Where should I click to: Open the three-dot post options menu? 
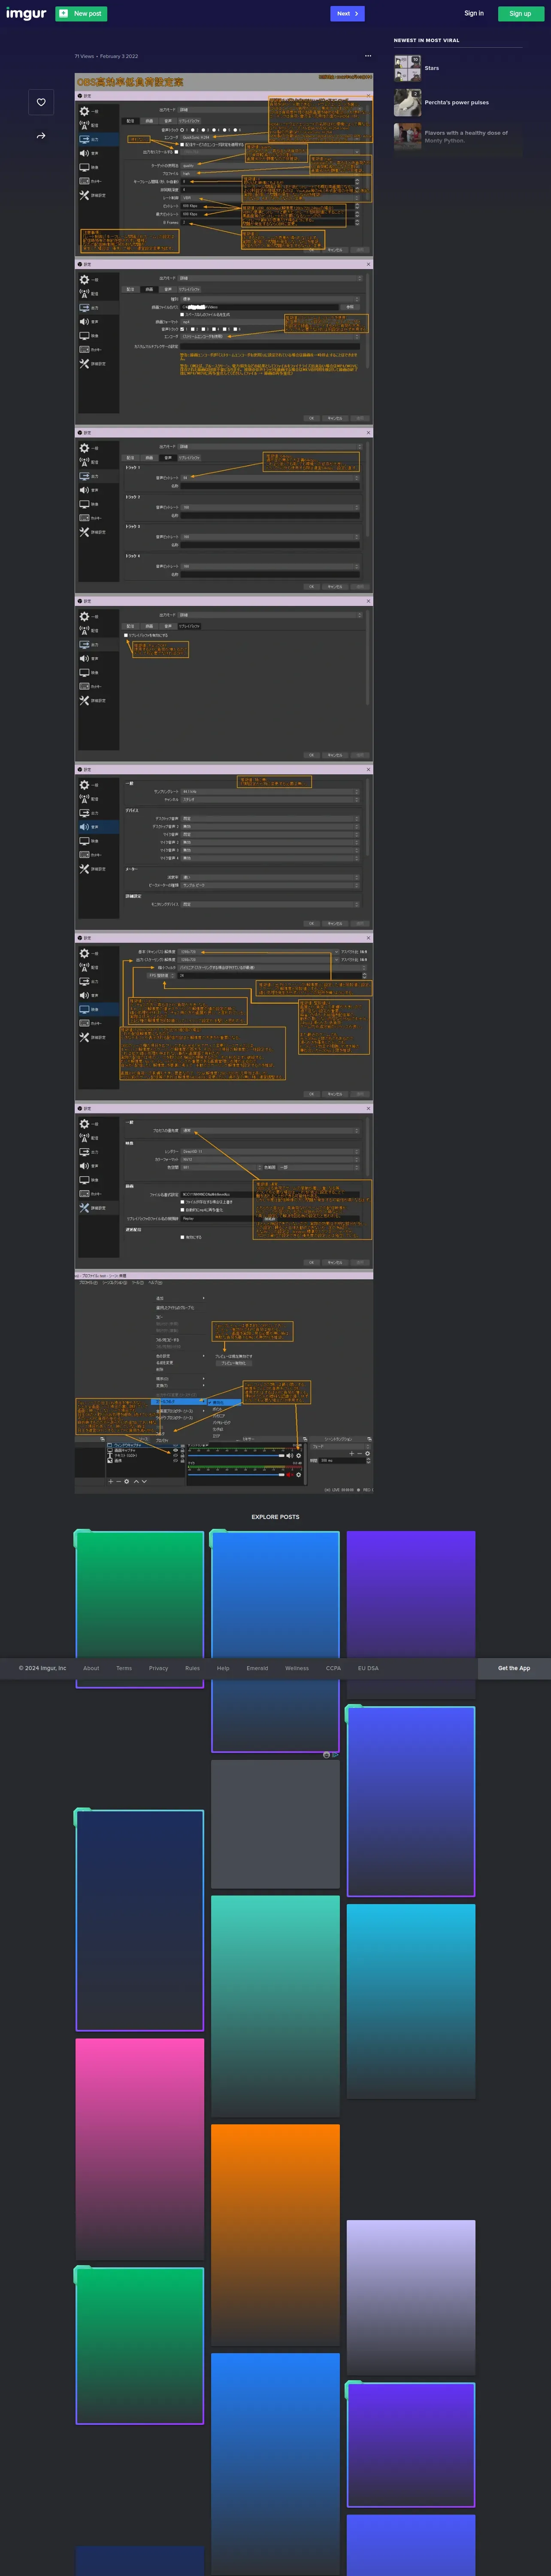point(368,56)
